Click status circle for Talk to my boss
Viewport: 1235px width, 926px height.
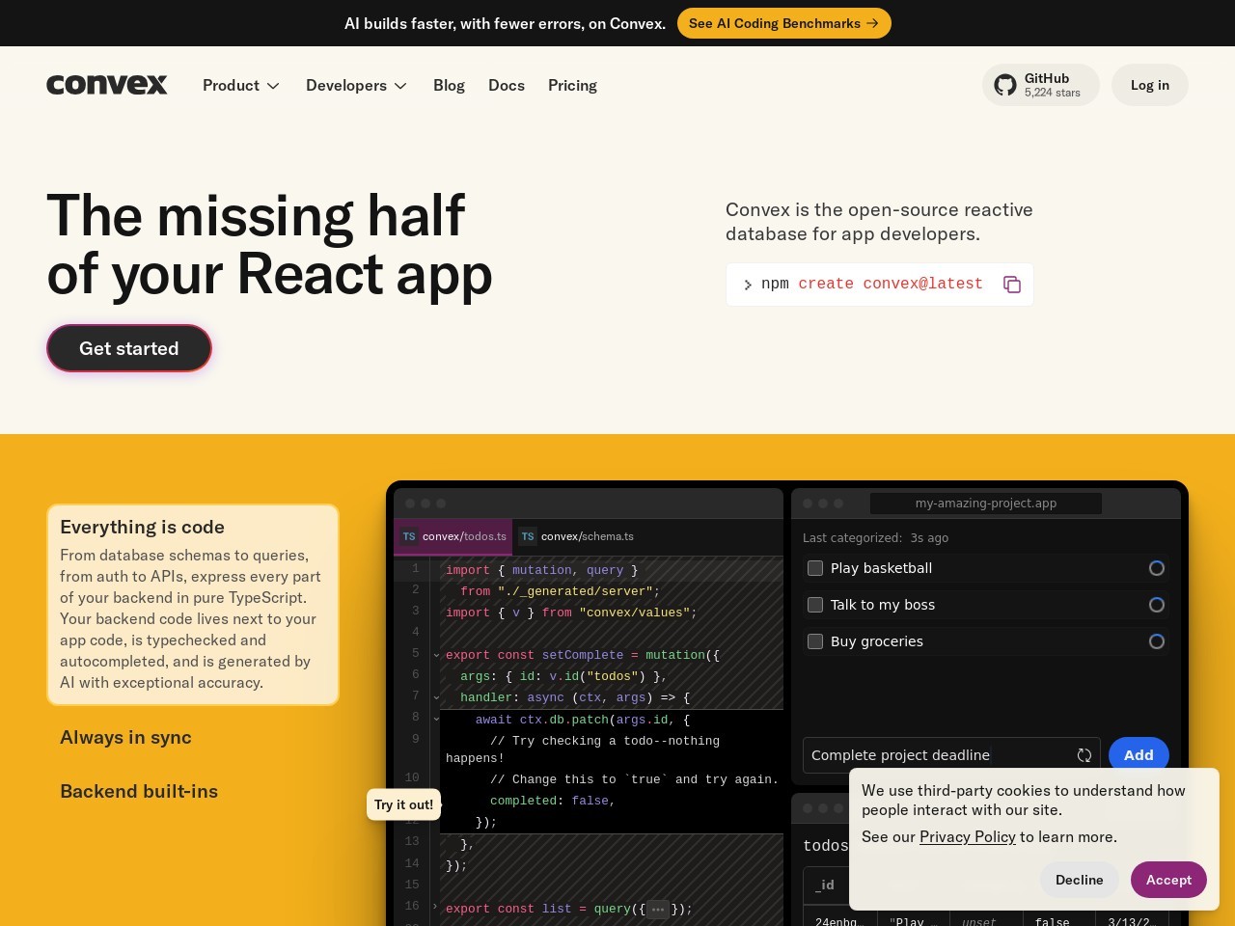[x=1157, y=605]
